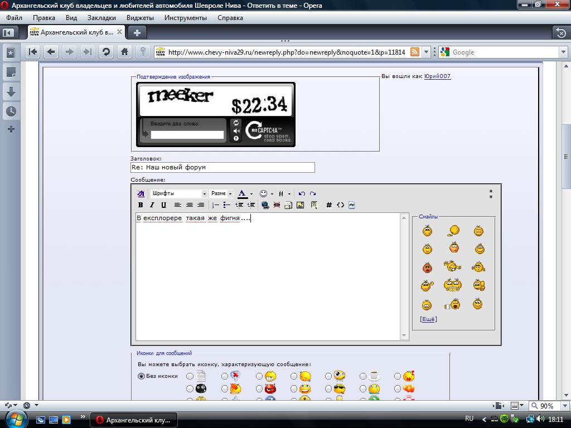The height and width of the screenshot is (428, 571).
Task: Reload the page with Opera's reload button
Action: coord(106,52)
